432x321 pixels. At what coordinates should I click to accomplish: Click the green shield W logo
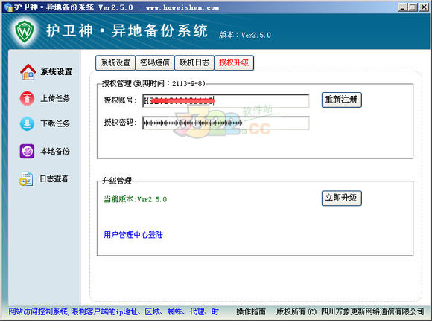point(25,32)
